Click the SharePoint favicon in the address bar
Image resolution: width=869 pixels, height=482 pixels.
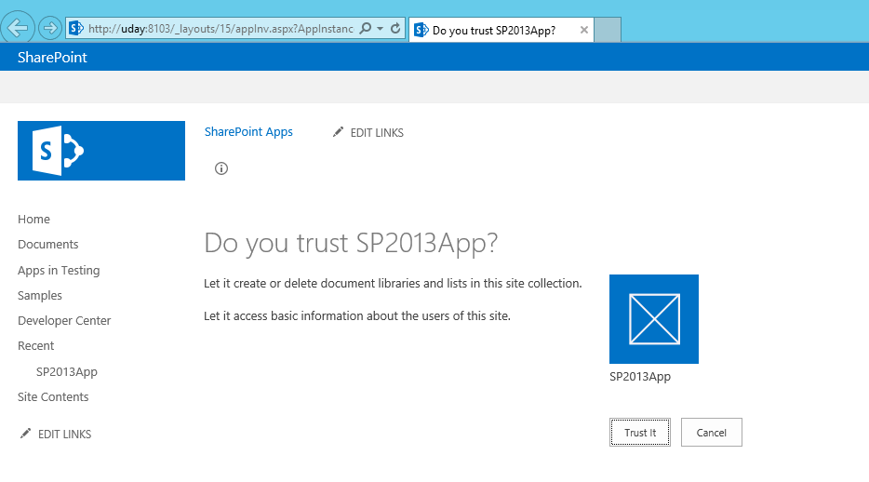[76, 28]
